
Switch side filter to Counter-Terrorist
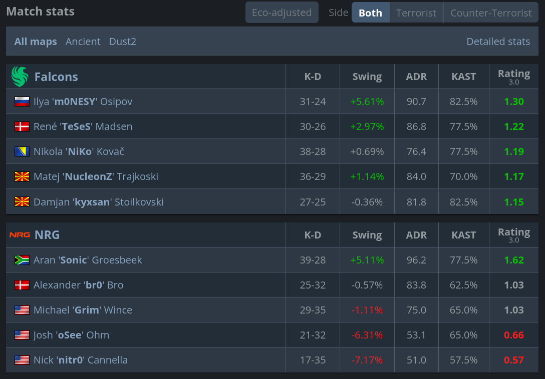pyautogui.click(x=491, y=12)
